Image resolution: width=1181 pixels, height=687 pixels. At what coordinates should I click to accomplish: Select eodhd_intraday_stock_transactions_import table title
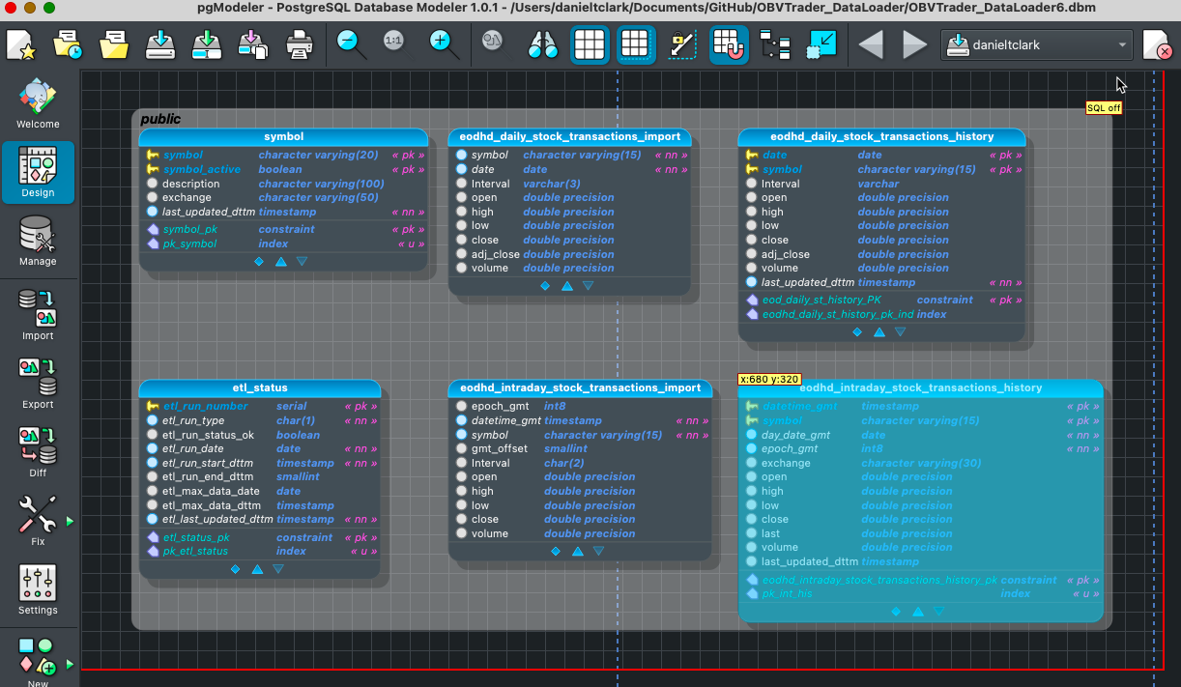(x=580, y=387)
